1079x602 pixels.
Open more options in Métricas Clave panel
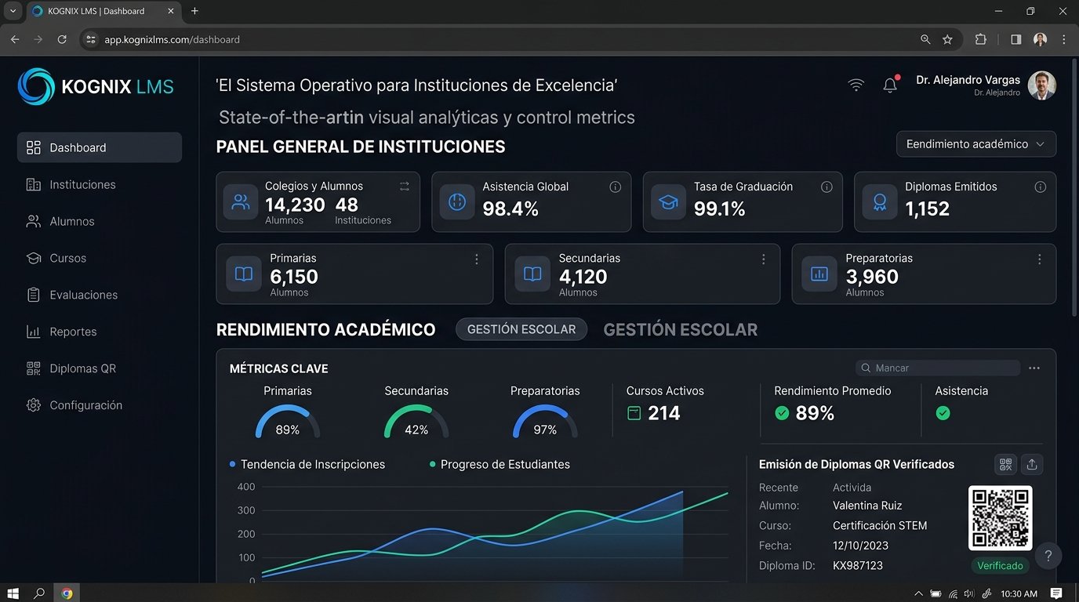coord(1034,368)
